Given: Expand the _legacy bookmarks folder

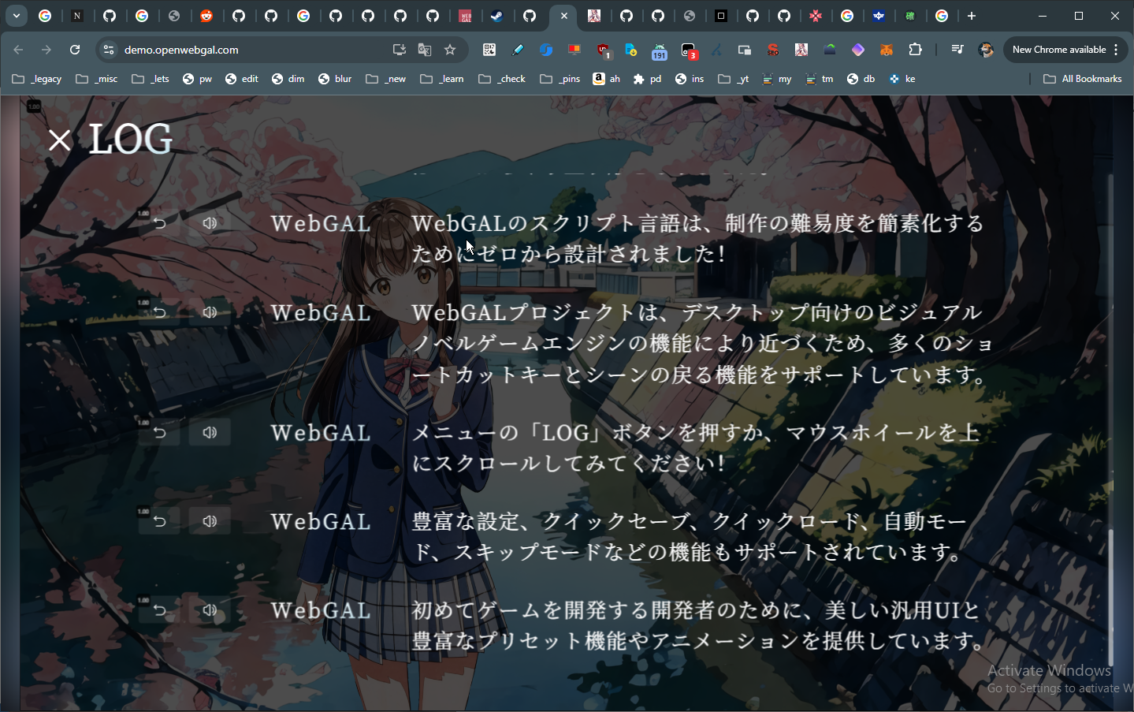Looking at the screenshot, I should point(37,79).
